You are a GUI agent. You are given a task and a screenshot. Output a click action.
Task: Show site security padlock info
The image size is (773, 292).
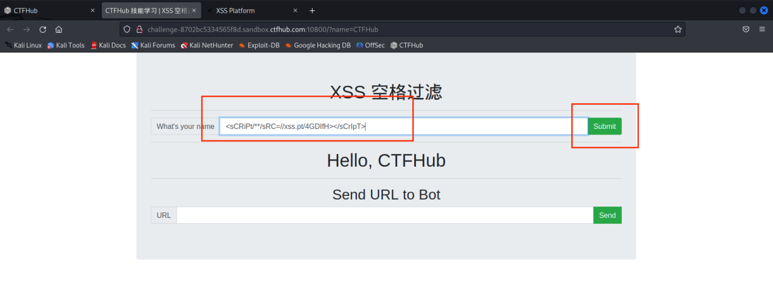pos(139,29)
